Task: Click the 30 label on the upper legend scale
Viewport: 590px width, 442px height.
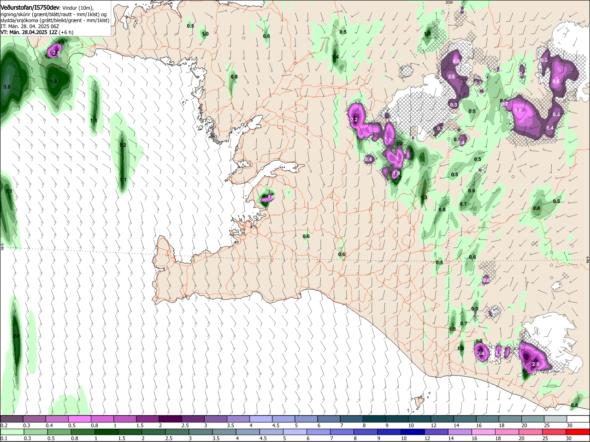Action: tap(570, 425)
